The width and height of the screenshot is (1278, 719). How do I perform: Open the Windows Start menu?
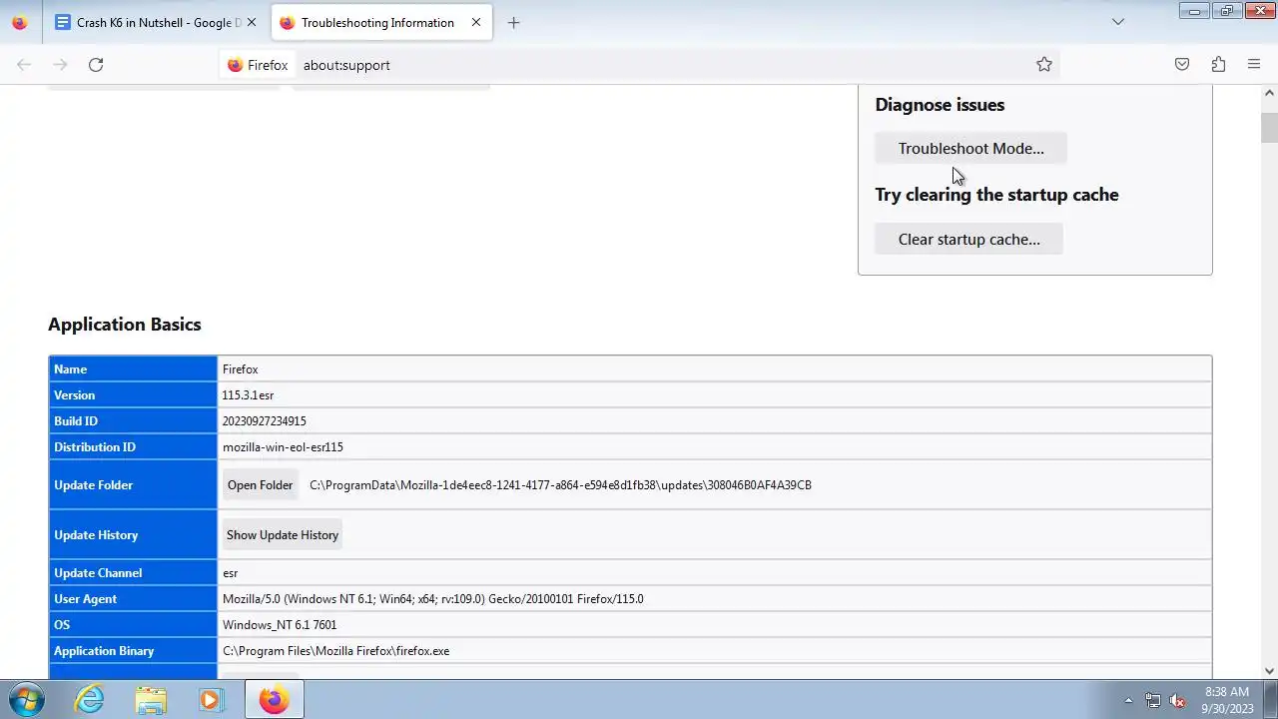tap(26, 699)
